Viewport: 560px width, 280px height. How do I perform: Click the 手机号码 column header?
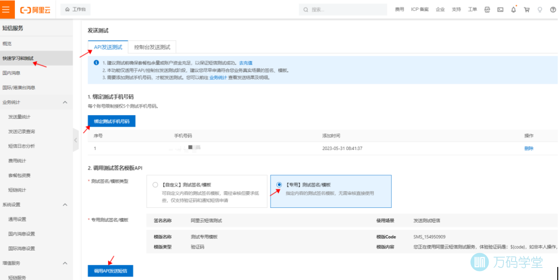[x=183, y=136]
